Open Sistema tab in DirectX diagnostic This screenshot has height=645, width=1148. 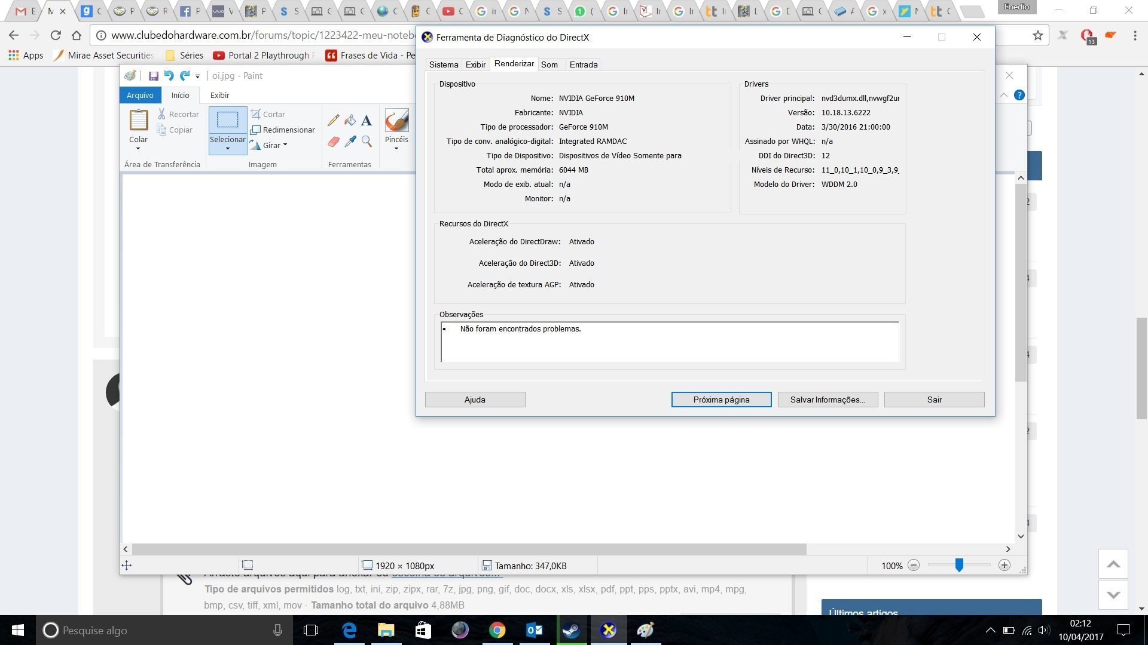click(444, 64)
